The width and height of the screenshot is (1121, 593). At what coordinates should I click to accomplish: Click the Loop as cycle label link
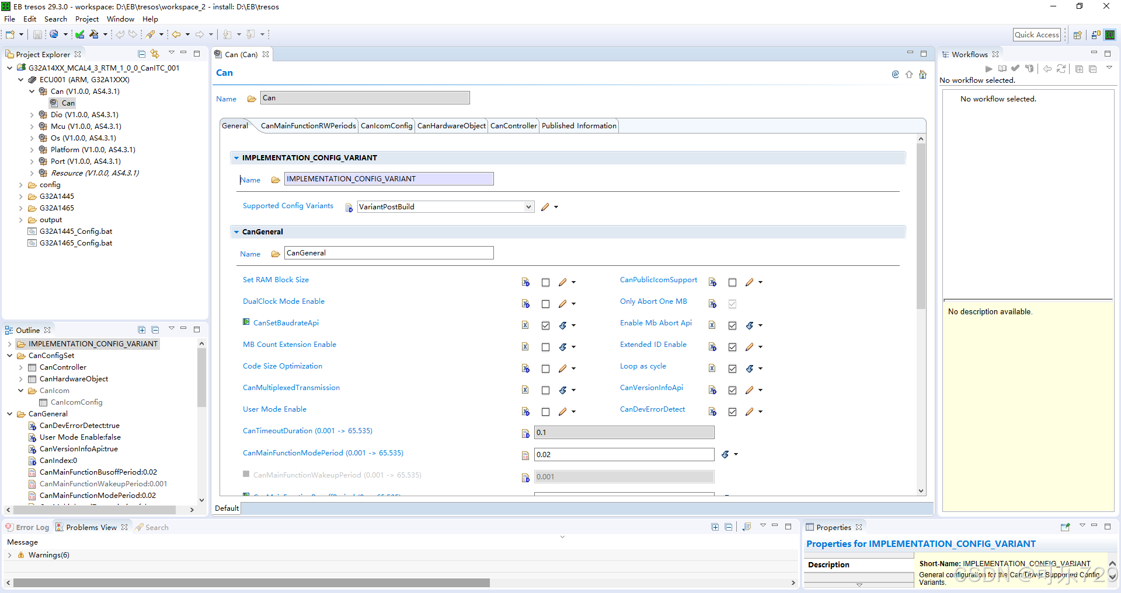pos(643,366)
